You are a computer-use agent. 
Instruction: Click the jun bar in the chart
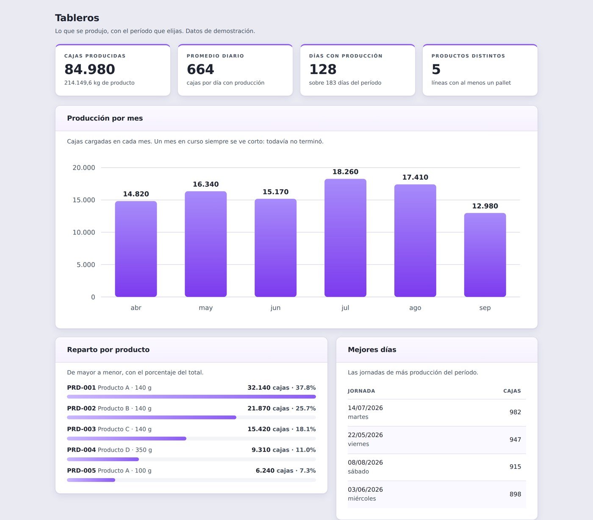point(276,248)
